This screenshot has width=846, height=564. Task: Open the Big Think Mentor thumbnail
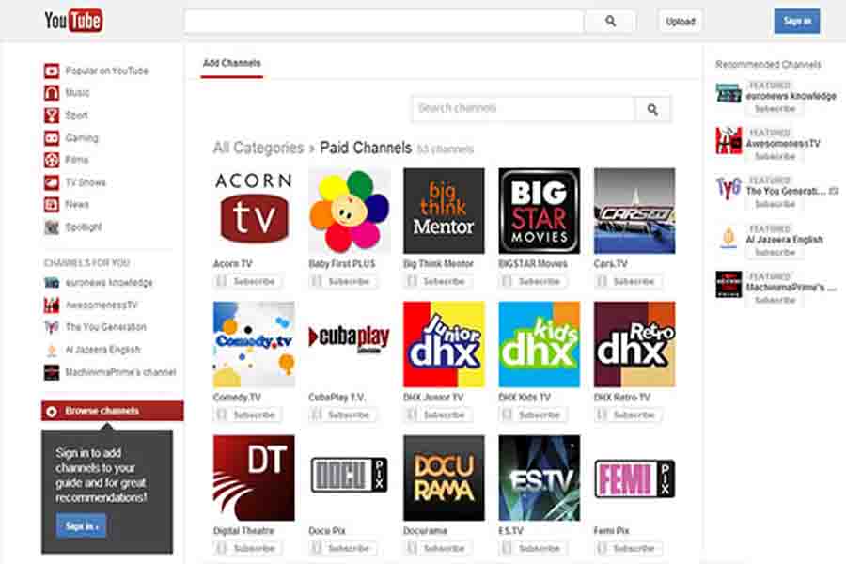(444, 211)
